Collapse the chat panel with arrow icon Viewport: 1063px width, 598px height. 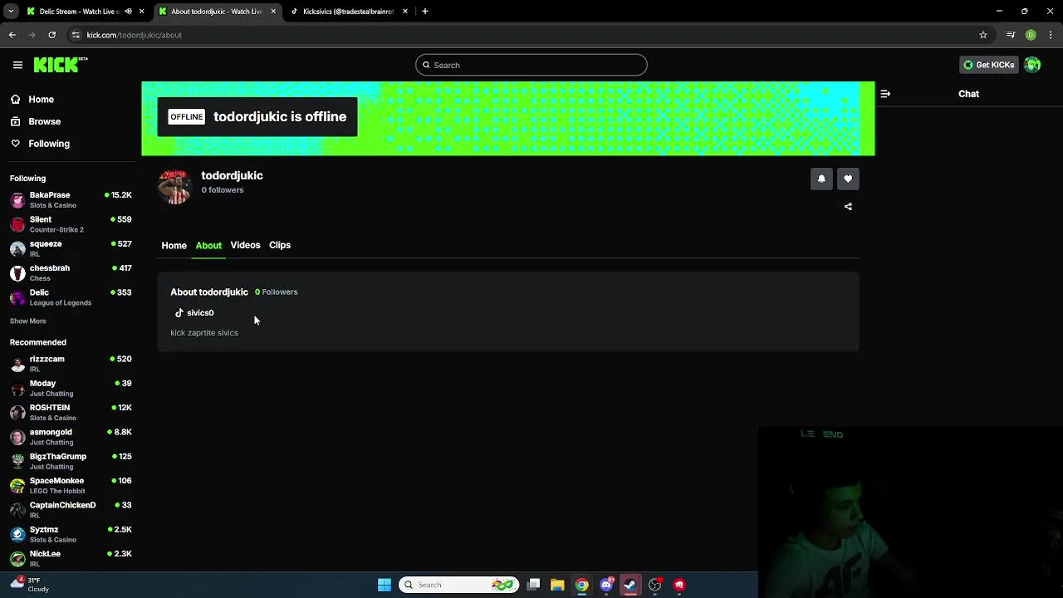[x=885, y=94]
